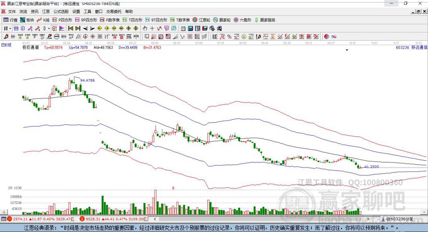Click the last yellow diamond four-arrow icon
The width and height of the screenshot is (428, 232).
136,28
